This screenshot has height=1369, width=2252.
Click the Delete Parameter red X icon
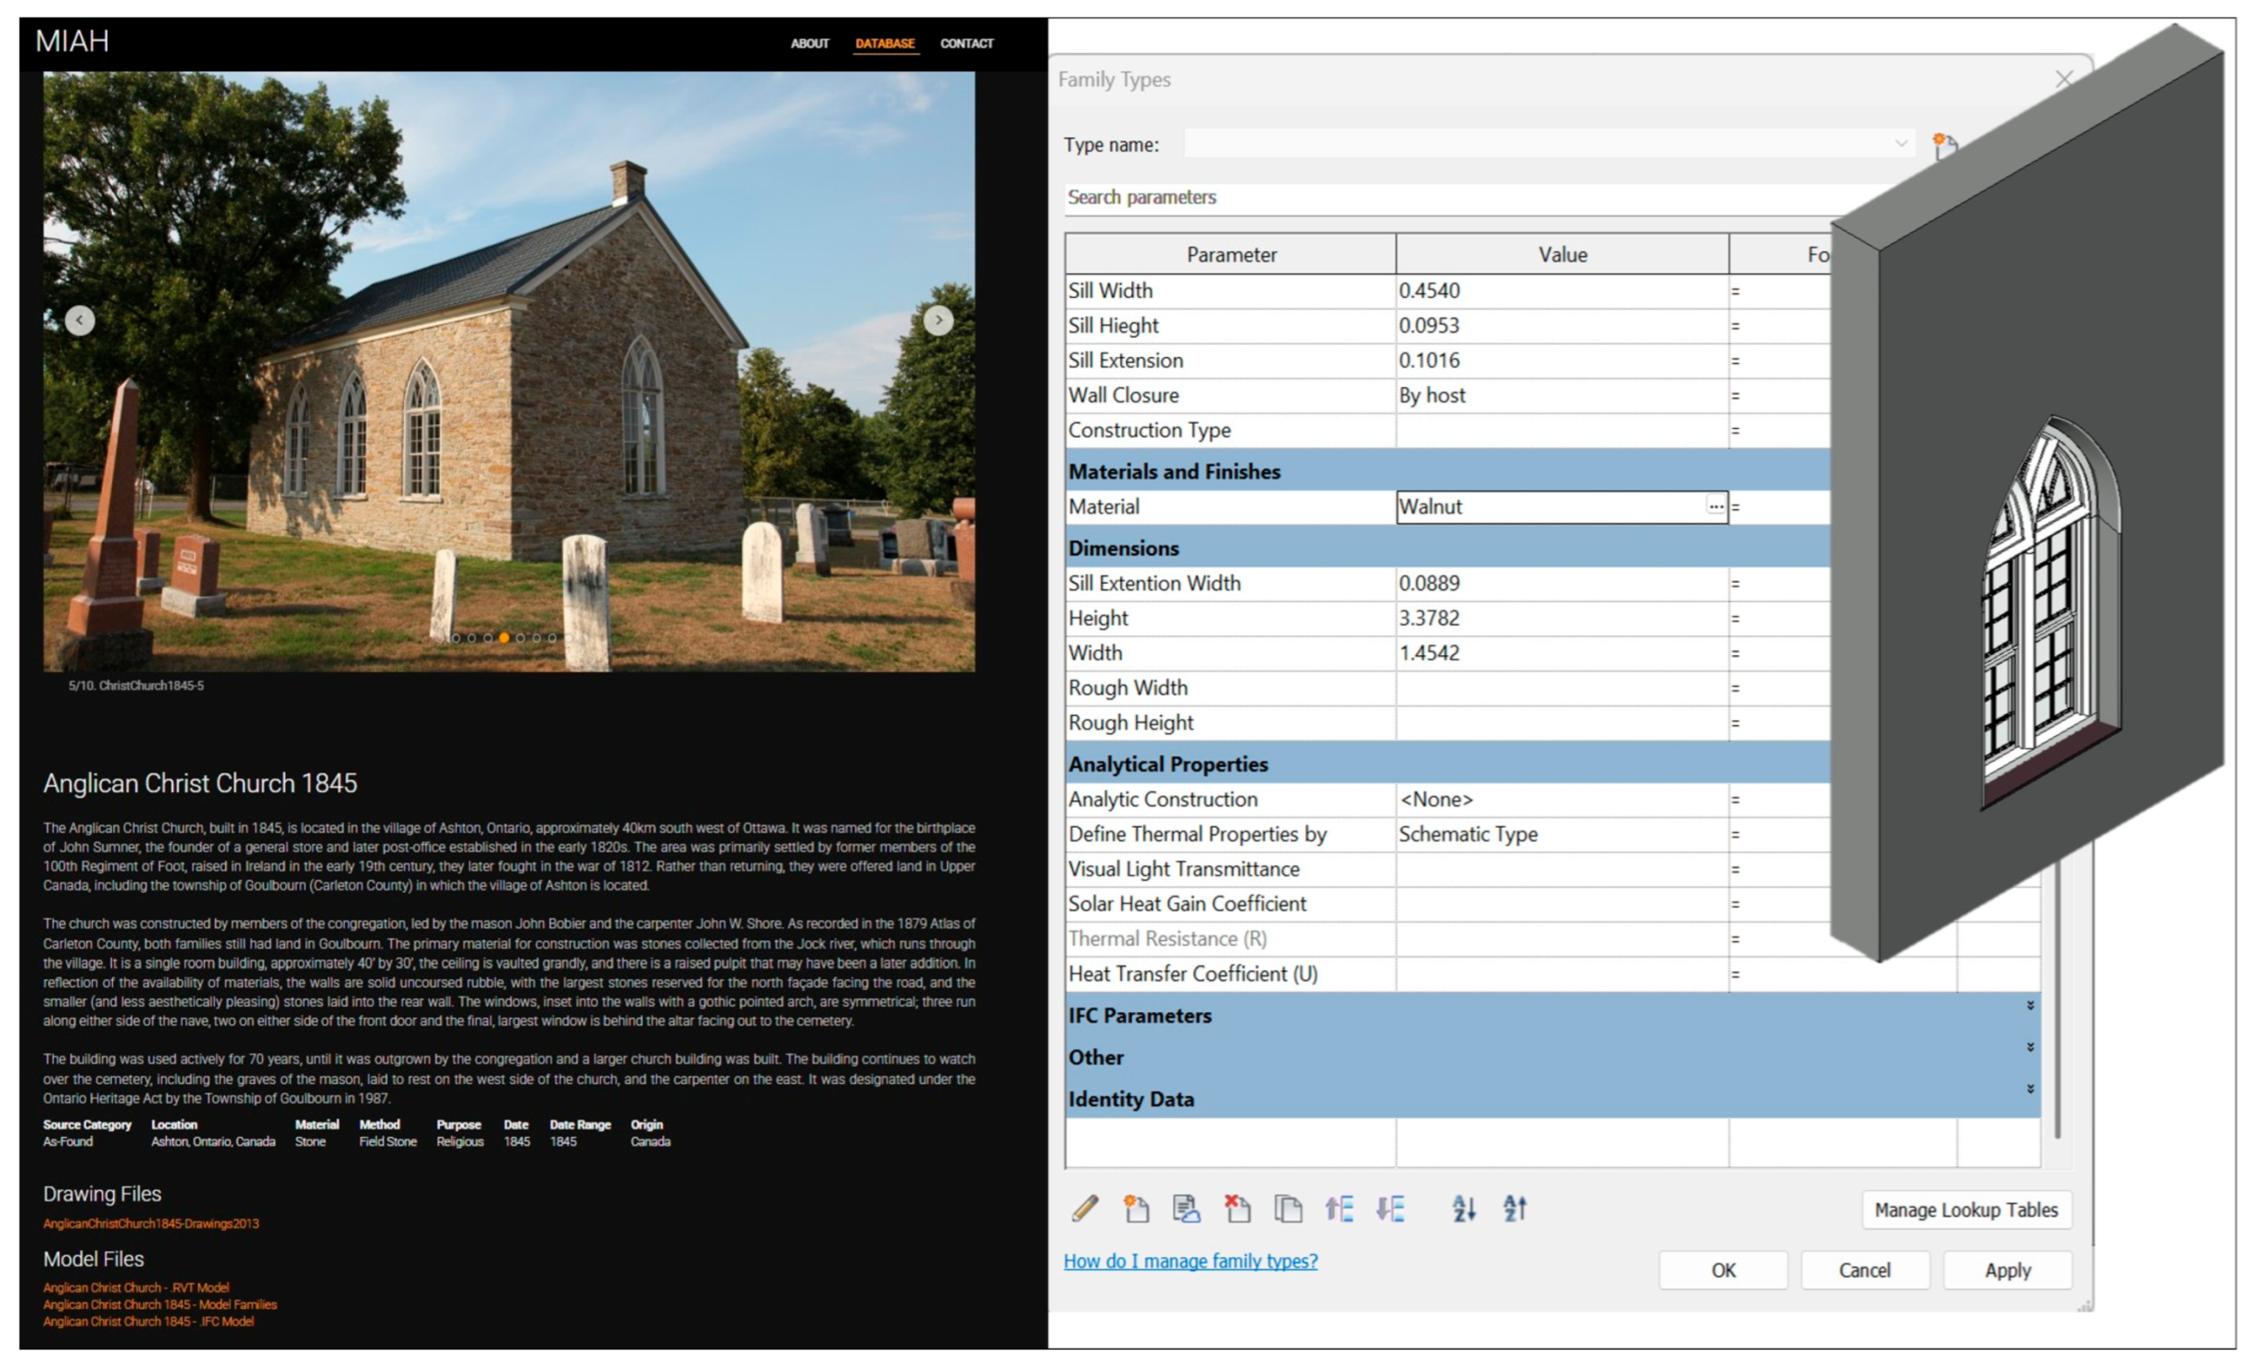pyautogui.click(x=1238, y=1208)
